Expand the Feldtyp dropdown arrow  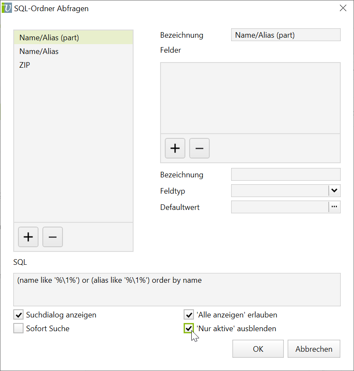pos(334,190)
